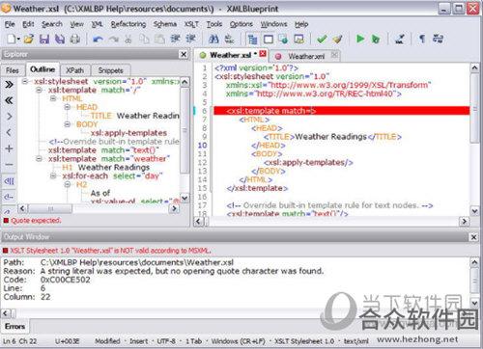Screen dimensions: 483x349
Task: Select the 'H1 Weather Readings' outline item
Action: click(106, 168)
